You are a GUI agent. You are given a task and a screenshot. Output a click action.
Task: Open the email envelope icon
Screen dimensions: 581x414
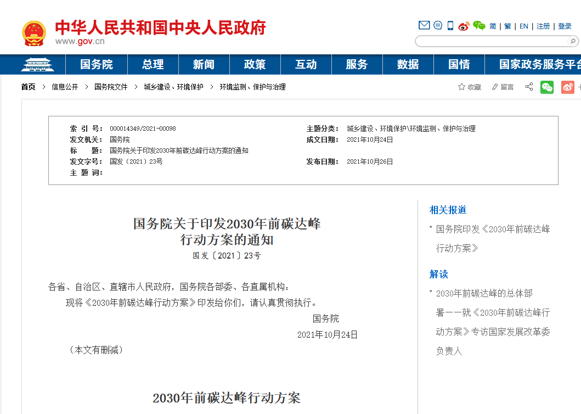[x=424, y=25]
